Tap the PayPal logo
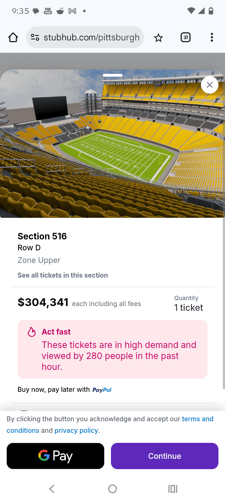Image resolution: width=225 pixels, height=502 pixels. tap(102, 390)
